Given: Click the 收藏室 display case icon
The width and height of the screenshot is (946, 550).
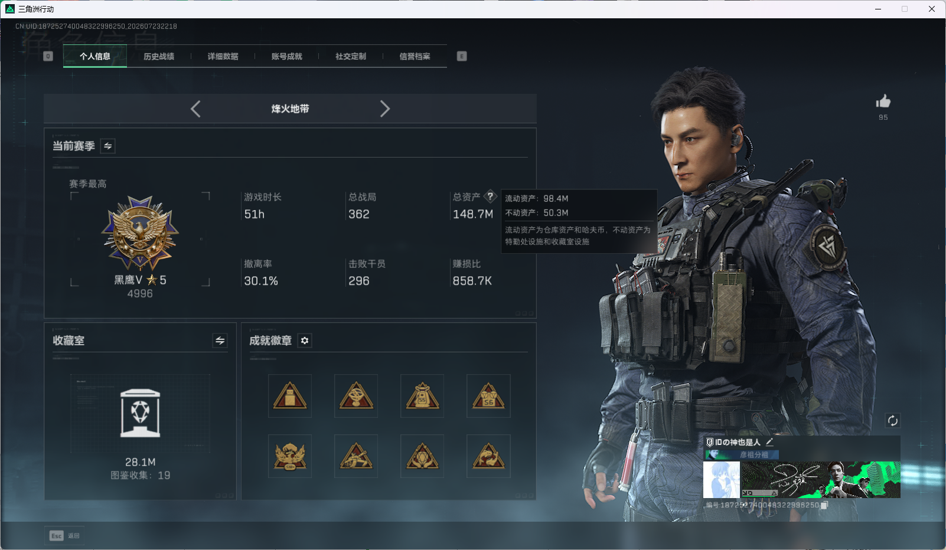Looking at the screenshot, I should (140, 413).
